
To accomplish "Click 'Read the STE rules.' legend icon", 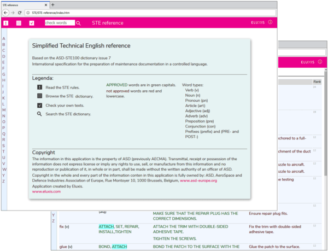I will click(39, 87).
